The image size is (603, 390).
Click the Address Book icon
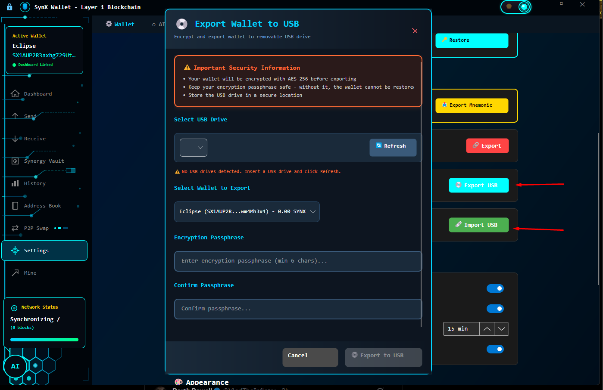click(x=15, y=206)
